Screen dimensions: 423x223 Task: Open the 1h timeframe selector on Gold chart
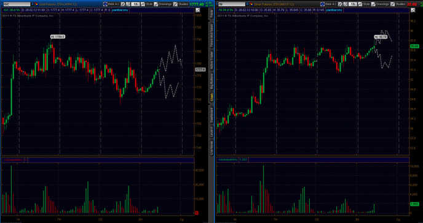[135, 4]
